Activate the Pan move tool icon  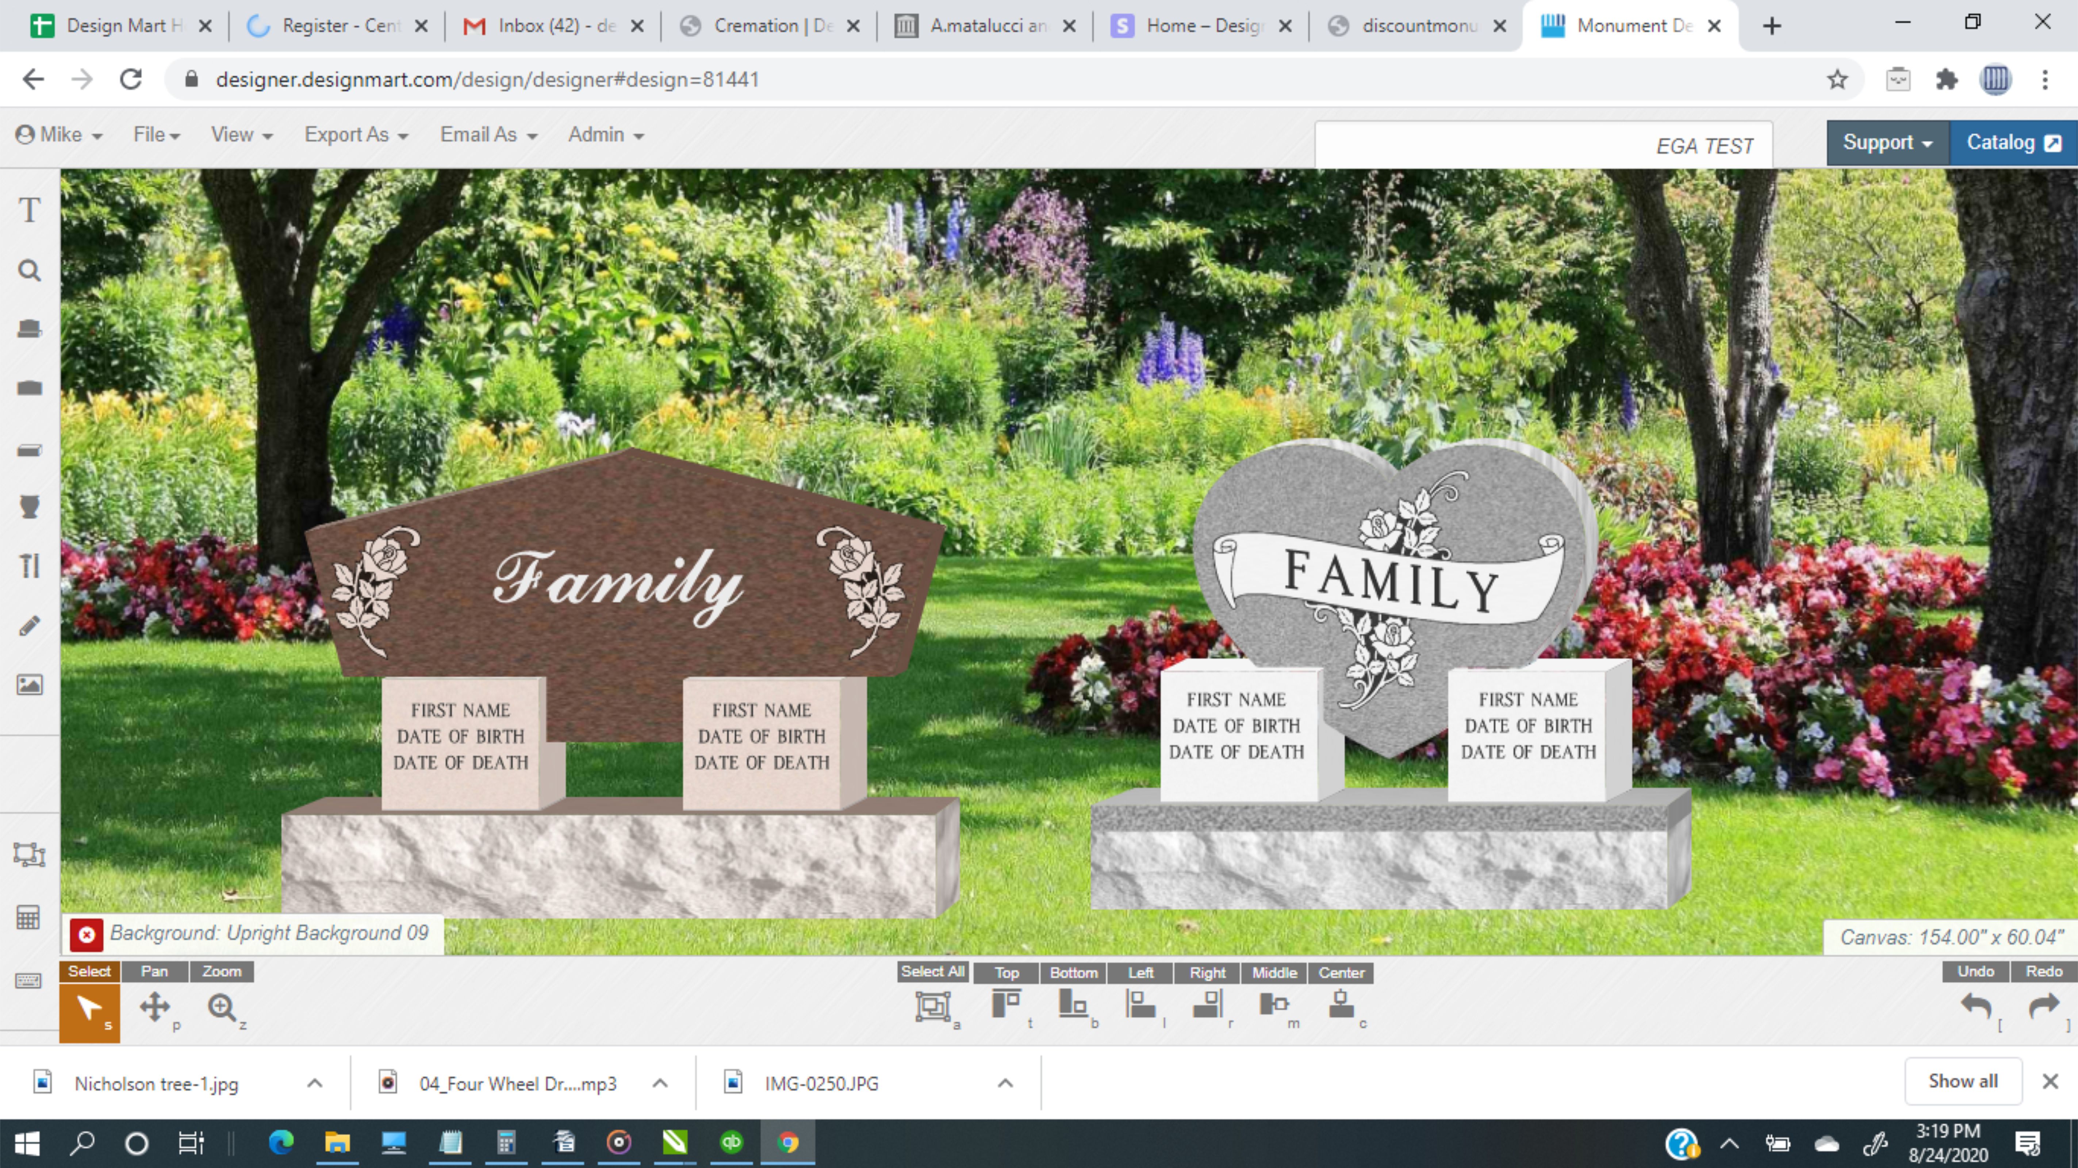(155, 1007)
